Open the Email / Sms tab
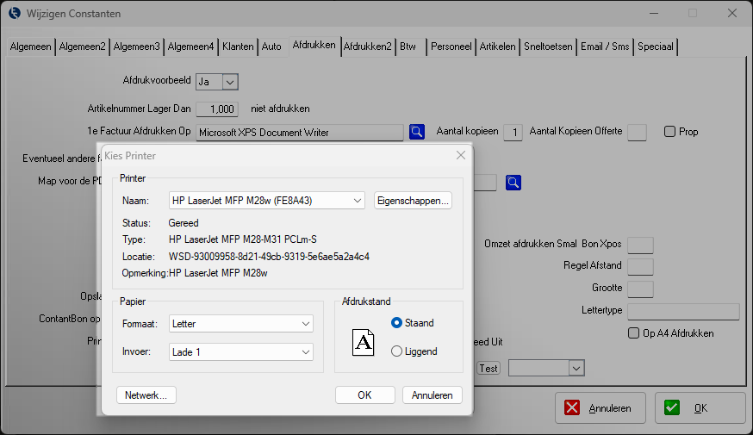The image size is (753, 435). pos(604,47)
